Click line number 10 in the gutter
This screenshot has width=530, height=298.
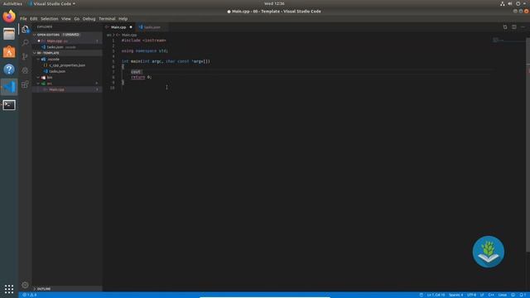click(x=113, y=88)
